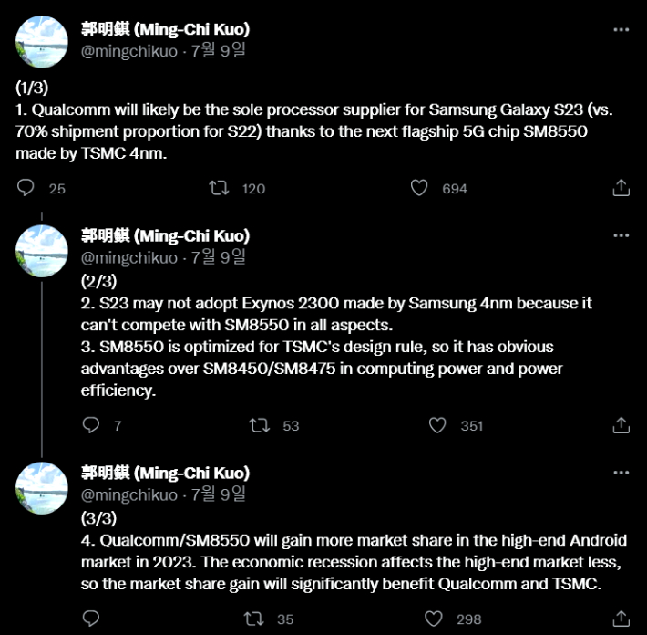Share the second (2/3) tweet
The height and width of the screenshot is (635, 647).
pos(621,425)
